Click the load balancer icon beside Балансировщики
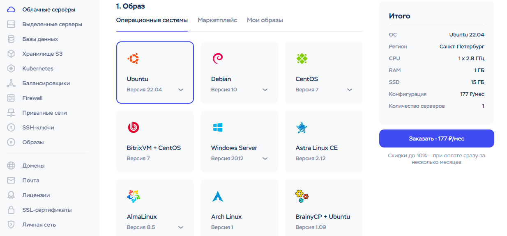This screenshot has width=507, height=236. pyautogui.click(x=11, y=83)
